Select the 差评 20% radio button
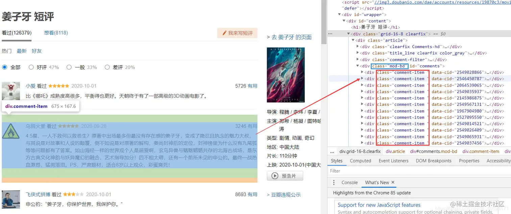Screen dimensions: 511x214 (107, 67)
